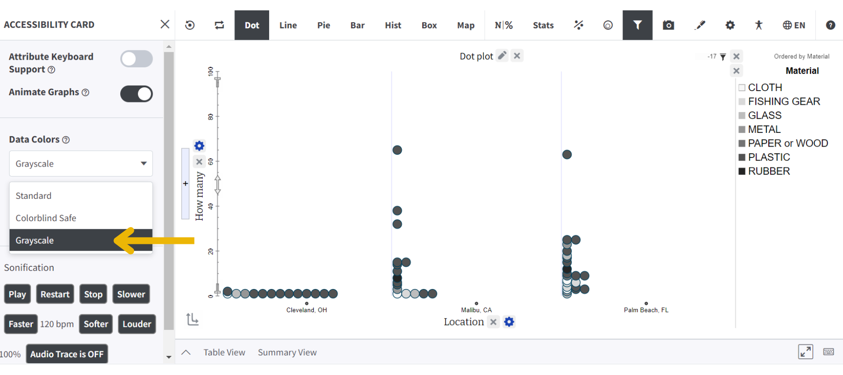This screenshot has height=375, width=843.
Task: Open the accessibility person icon
Action: click(758, 25)
